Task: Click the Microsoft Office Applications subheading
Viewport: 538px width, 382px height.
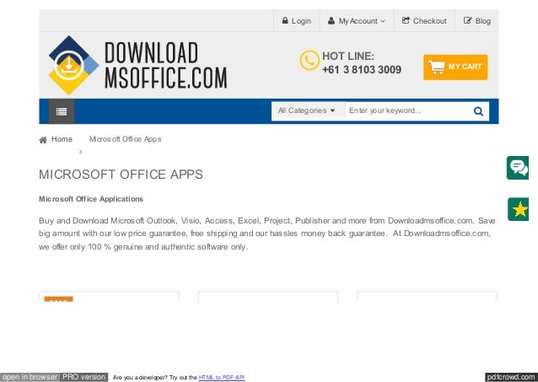Action: 91,199
